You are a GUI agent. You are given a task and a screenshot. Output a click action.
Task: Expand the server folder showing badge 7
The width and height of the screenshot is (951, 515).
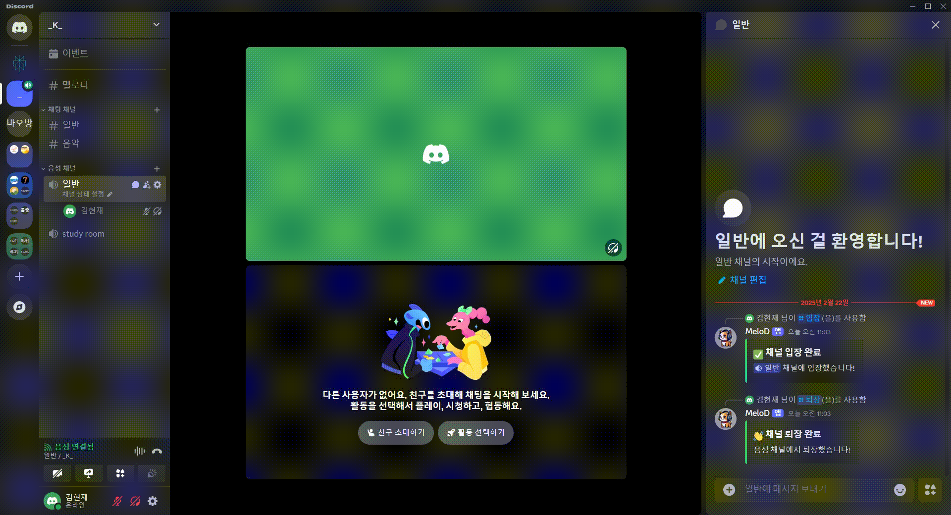point(19,185)
